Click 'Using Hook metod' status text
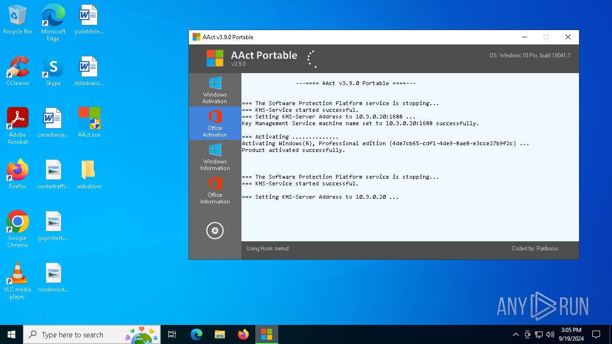Viewport: 612px width, 344px height. pos(267,248)
